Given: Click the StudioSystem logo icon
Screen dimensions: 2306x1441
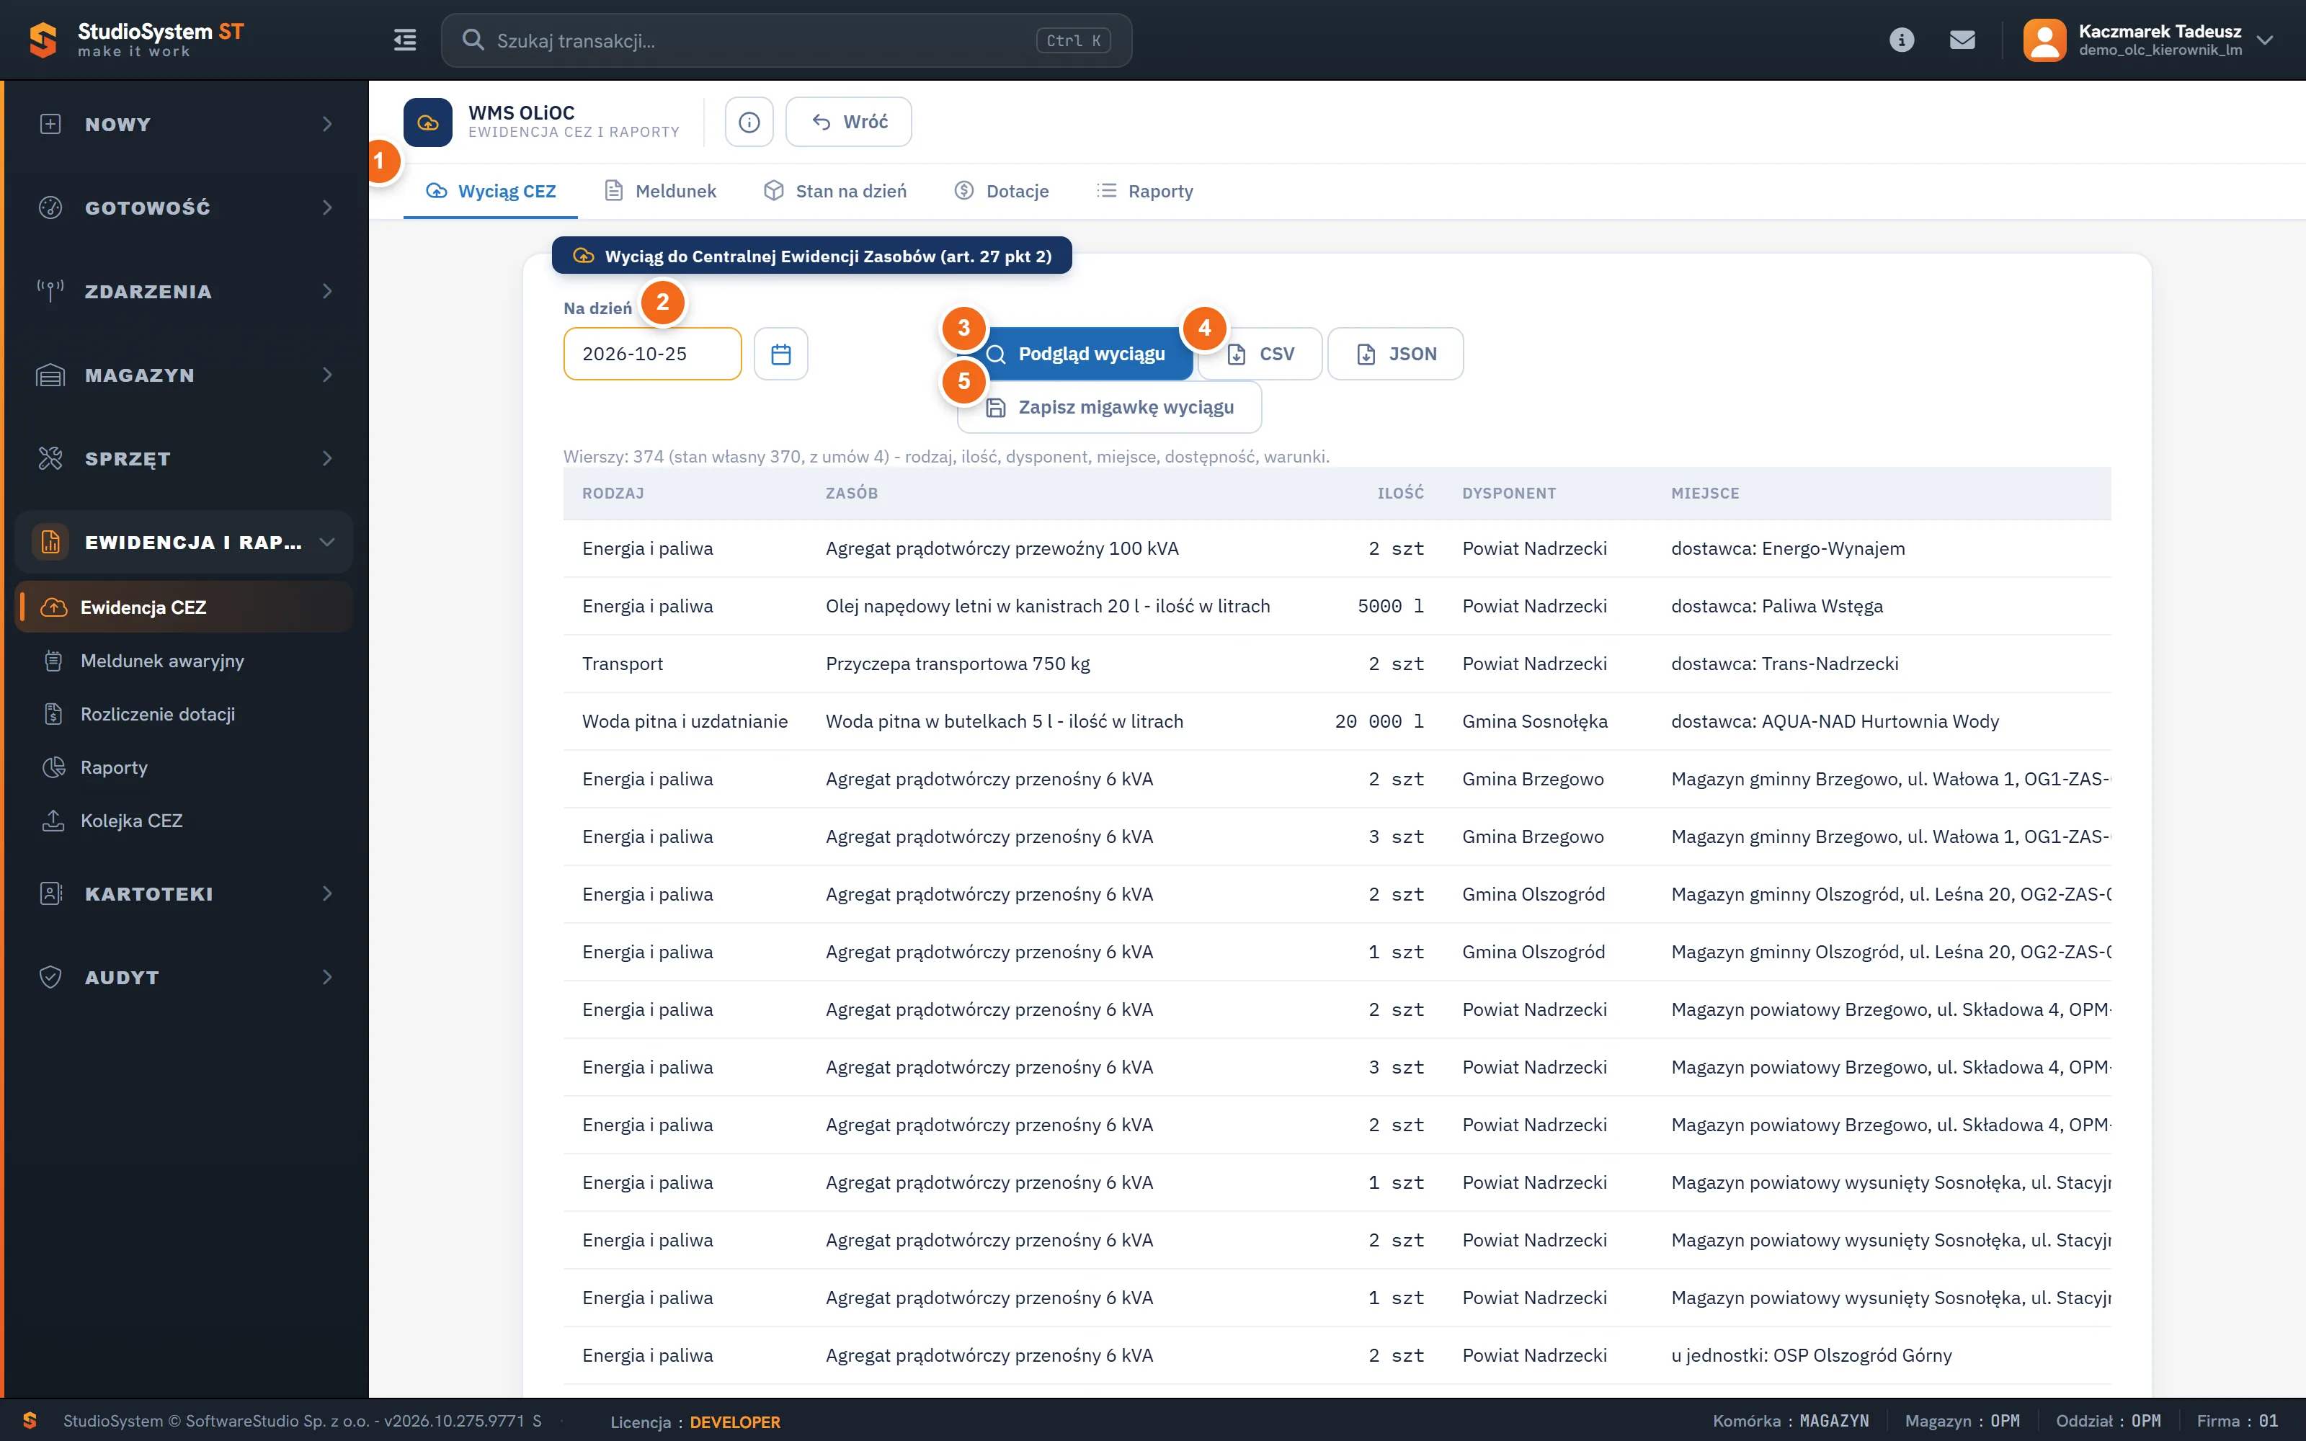Looking at the screenshot, I should 43,40.
